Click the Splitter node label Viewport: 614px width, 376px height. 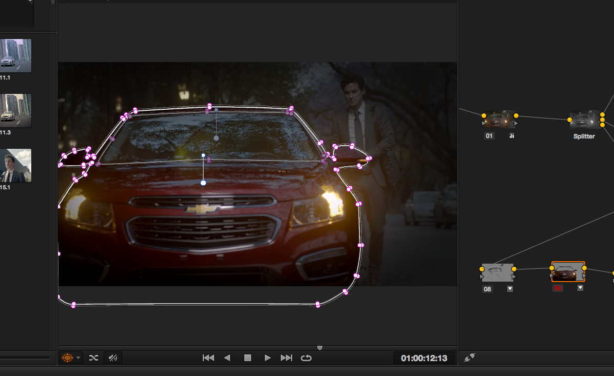tap(584, 136)
